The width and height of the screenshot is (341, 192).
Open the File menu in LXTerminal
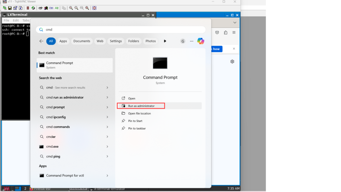tap(6, 20)
